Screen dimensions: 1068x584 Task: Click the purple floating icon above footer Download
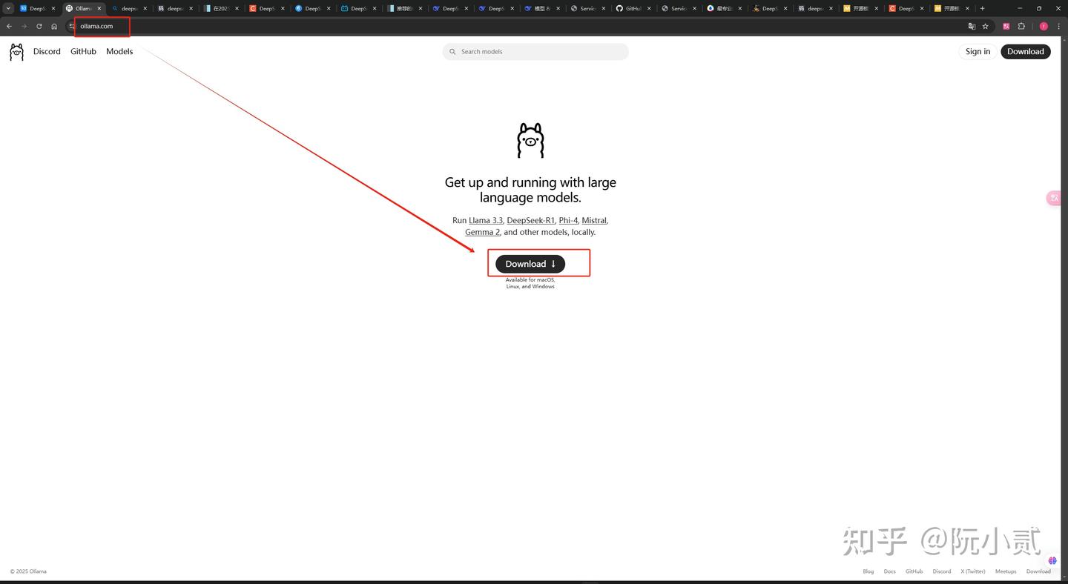coord(1052,560)
